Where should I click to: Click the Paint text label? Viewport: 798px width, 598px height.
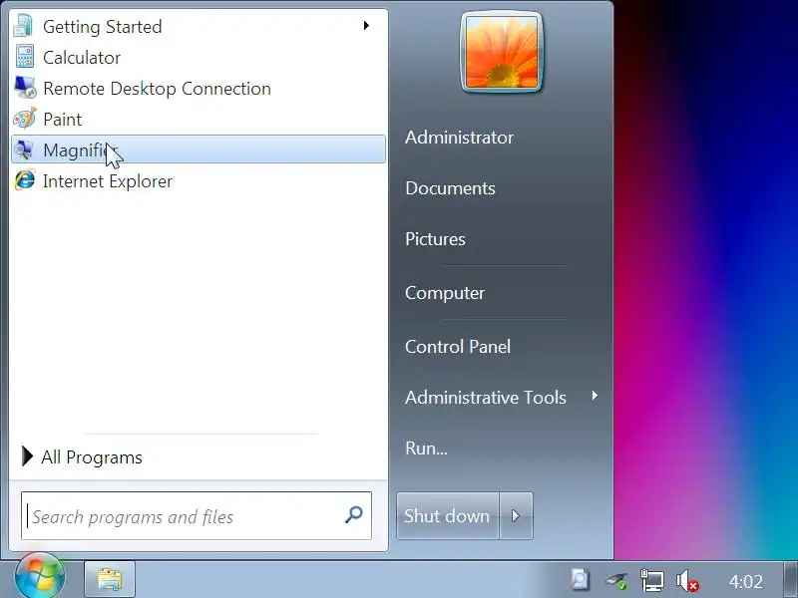pyautogui.click(x=63, y=119)
